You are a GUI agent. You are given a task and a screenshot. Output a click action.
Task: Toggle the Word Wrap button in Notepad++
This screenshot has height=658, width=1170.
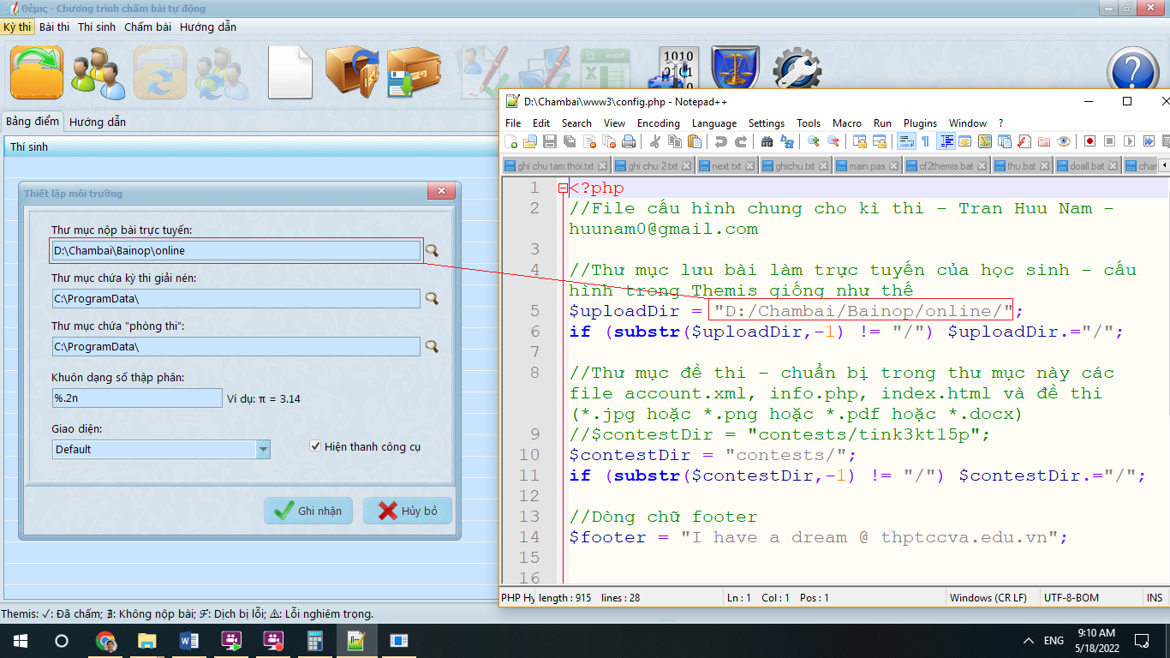point(906,141)
